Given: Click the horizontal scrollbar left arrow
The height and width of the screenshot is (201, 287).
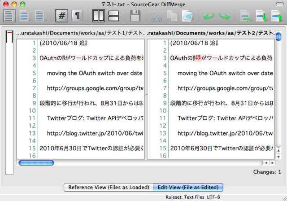Looking at the screenshot, I should (266, 163).
